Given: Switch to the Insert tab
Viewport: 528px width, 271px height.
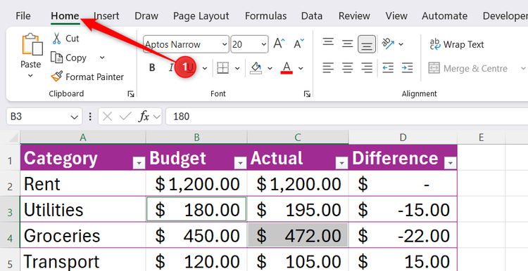Looking at the screenshot, I should [106, 15].
